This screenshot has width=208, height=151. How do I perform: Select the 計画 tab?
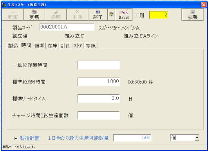65,46
